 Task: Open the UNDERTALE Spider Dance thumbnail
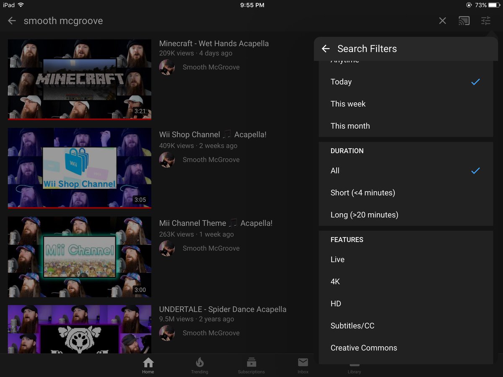point(80,329)
